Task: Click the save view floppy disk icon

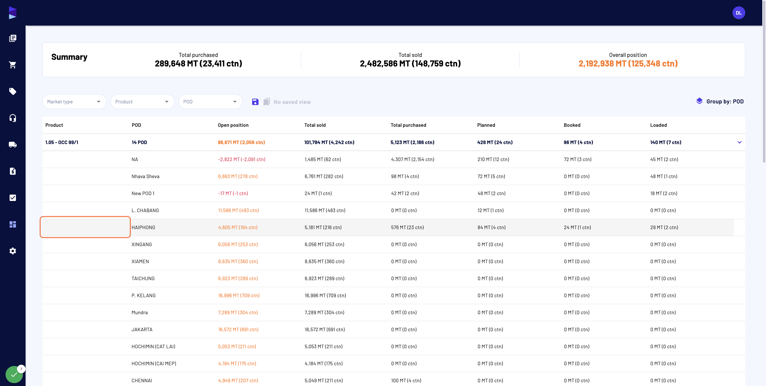Action: (255, 102)
